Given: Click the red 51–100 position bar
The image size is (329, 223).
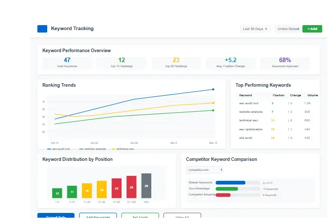Looking at the screenshot, I should click(x=132, y=187).
